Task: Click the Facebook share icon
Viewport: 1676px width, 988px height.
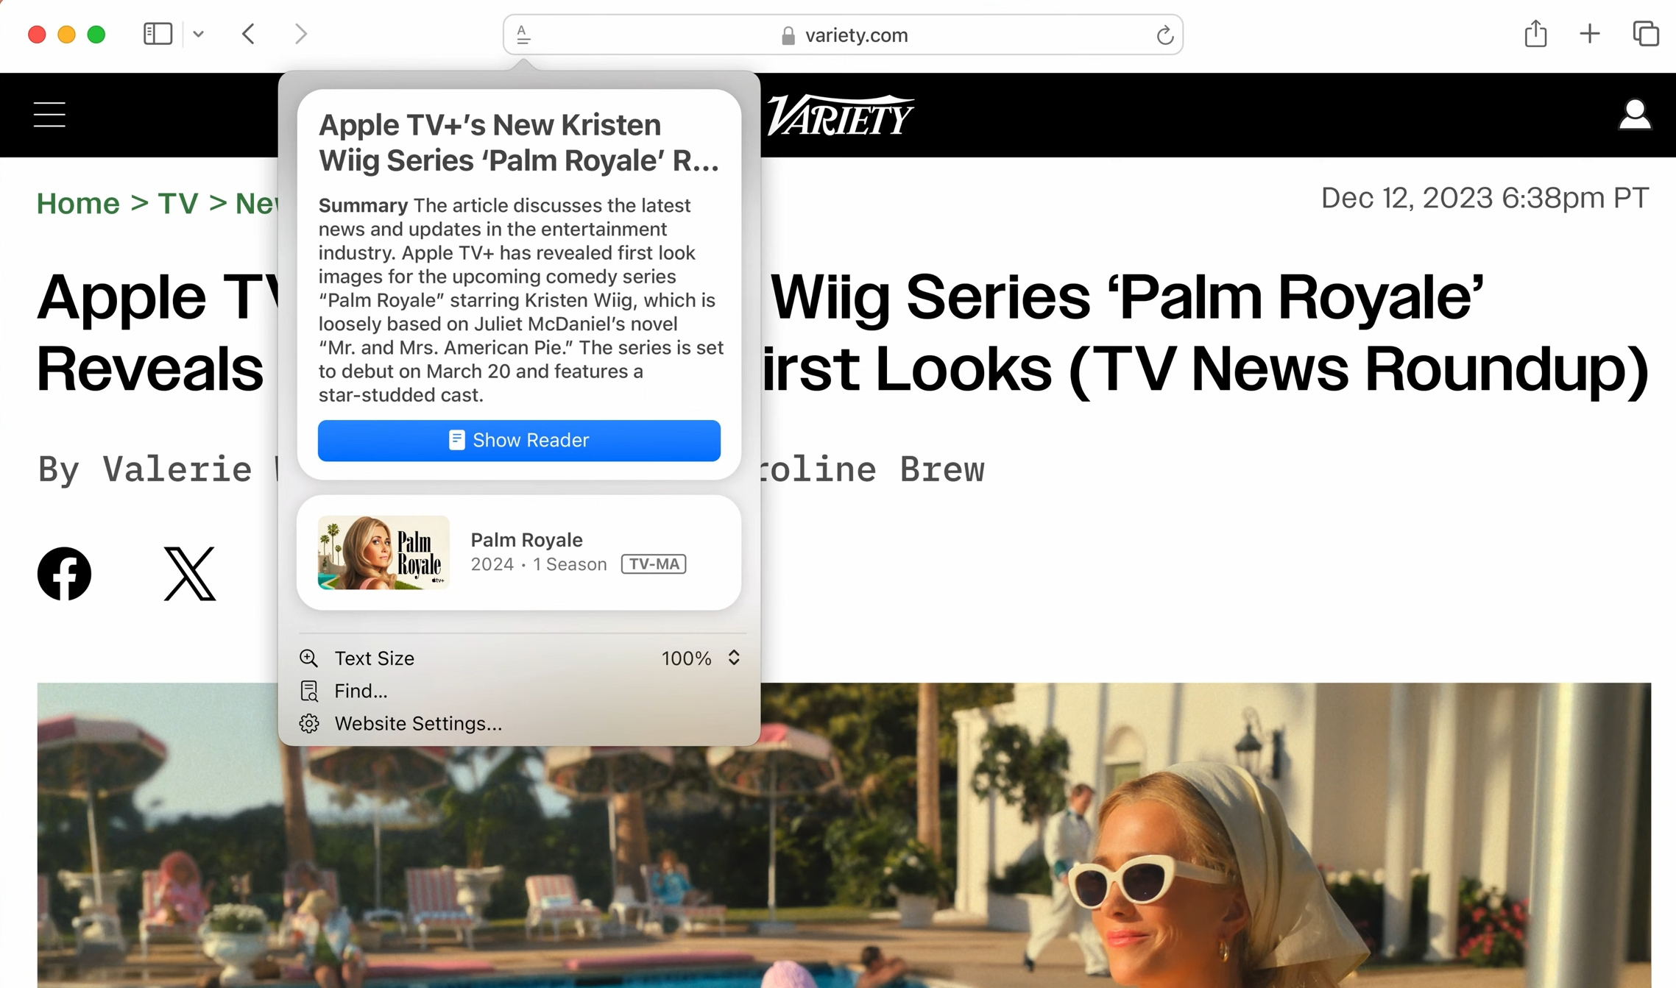Action: tap(65, 575)
